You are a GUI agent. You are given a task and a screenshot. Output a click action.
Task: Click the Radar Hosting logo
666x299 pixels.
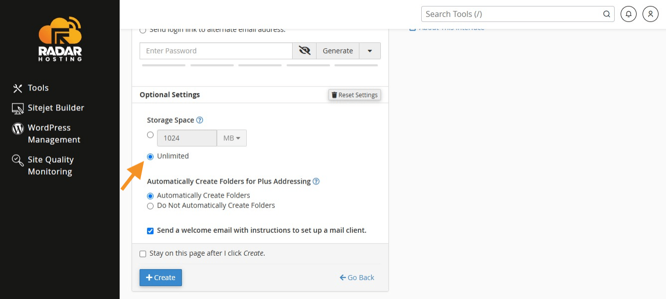point(60,39)
